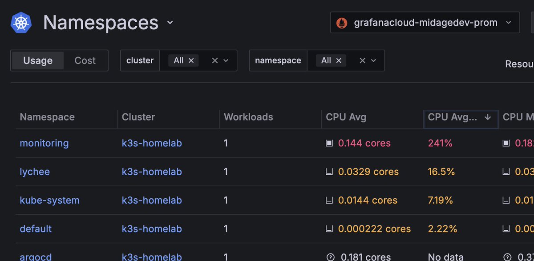The width and height of the screenshot is (534, 261).
Task: Open the k3s-homelab cluster link for lychee
Action: pyautogui.click(x=152, y=172)
